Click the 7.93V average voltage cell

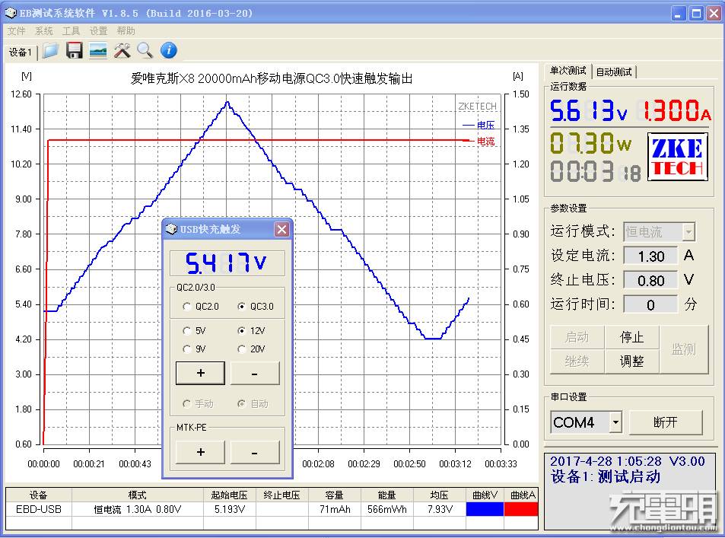click(x=439, y=509)
